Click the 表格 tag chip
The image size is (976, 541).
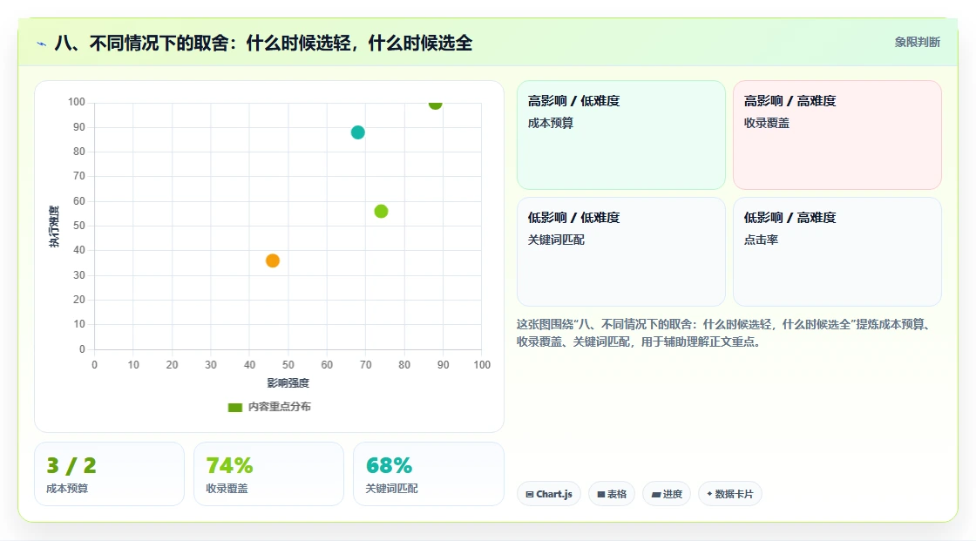tap(611, 494)
